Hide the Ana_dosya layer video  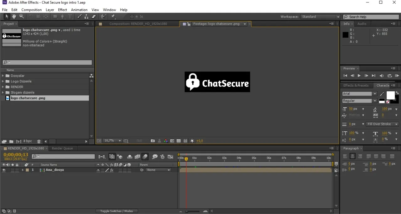(4, 170)
